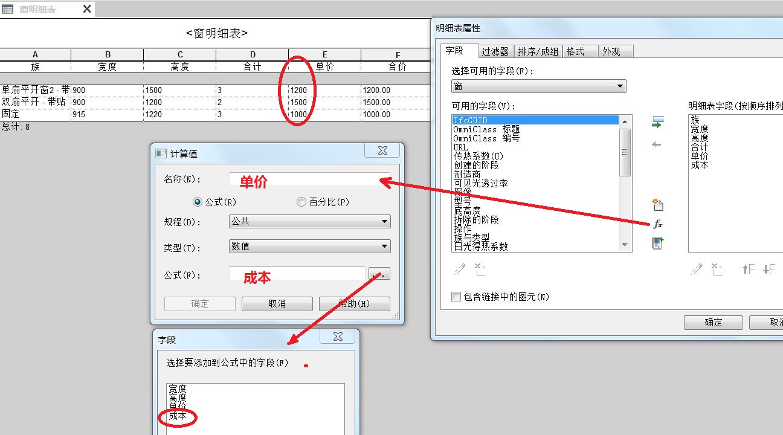783x435 pixels.
Task: Switch to the 过滤器 tab
Action: (x=495, y=51)
